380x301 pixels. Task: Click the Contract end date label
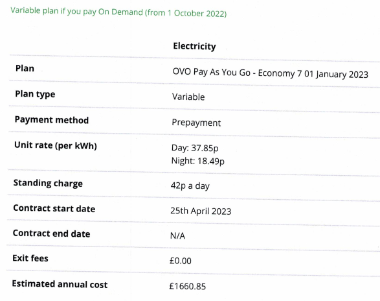click(x=51, y=234)
